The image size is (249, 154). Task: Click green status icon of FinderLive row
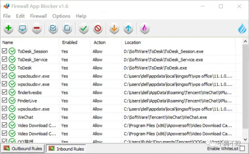pos(12,101)
